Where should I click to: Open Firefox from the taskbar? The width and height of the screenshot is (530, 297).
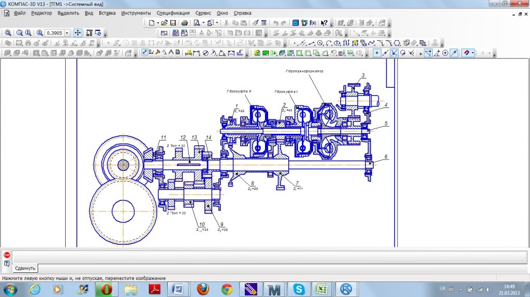[x=203, y=289]
